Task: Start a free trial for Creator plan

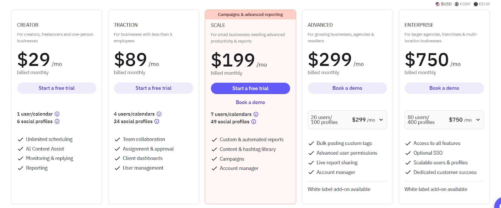Action: click(x=57, y=88)
